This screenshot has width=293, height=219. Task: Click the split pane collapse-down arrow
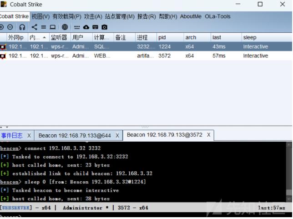(x=7, y=127)
